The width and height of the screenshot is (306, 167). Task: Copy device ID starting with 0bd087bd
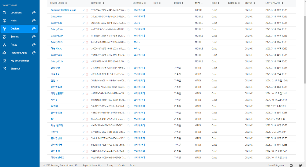tap(129, 158)
